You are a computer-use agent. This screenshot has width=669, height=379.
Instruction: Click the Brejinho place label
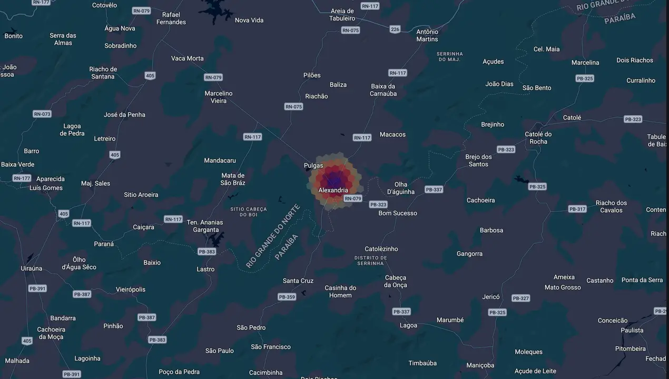(x=493, y=125)
